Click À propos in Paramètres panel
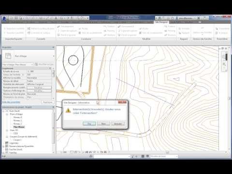 point(222,33)
